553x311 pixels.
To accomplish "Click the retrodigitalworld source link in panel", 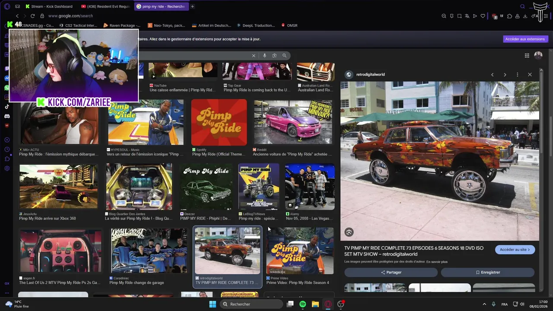I will (x=370, y=75).
